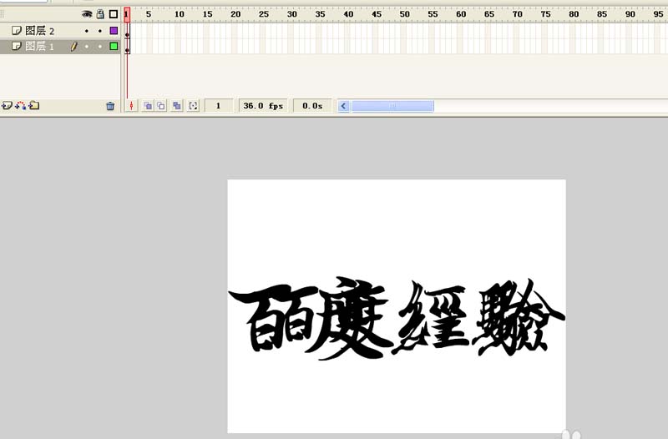
Task: Click 图层 2 layer page icon
Action: (16, 30)
